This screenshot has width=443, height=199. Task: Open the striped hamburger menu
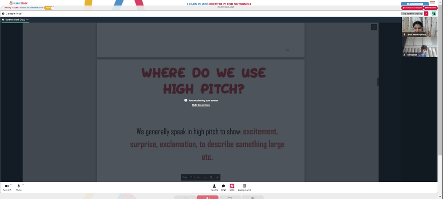click(432, 3)
